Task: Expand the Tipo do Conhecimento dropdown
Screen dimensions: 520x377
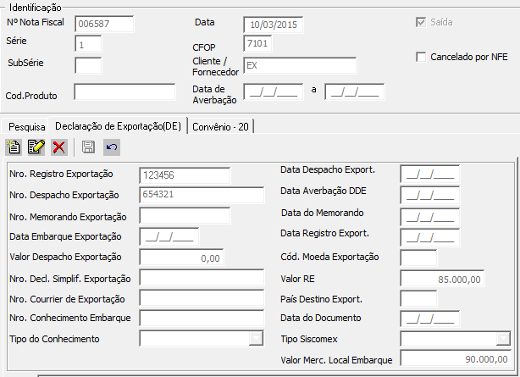Action: point(256,339)
